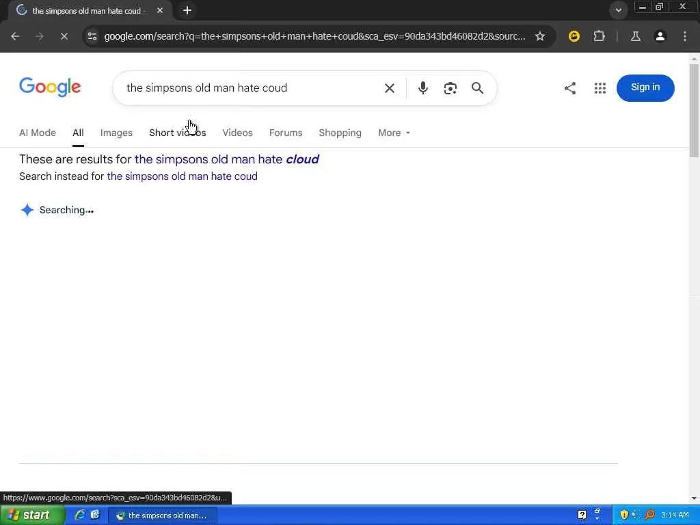The image size is (700, 525).
Task: Open the yellow smiley extension icon
Action: coord(574,36)
